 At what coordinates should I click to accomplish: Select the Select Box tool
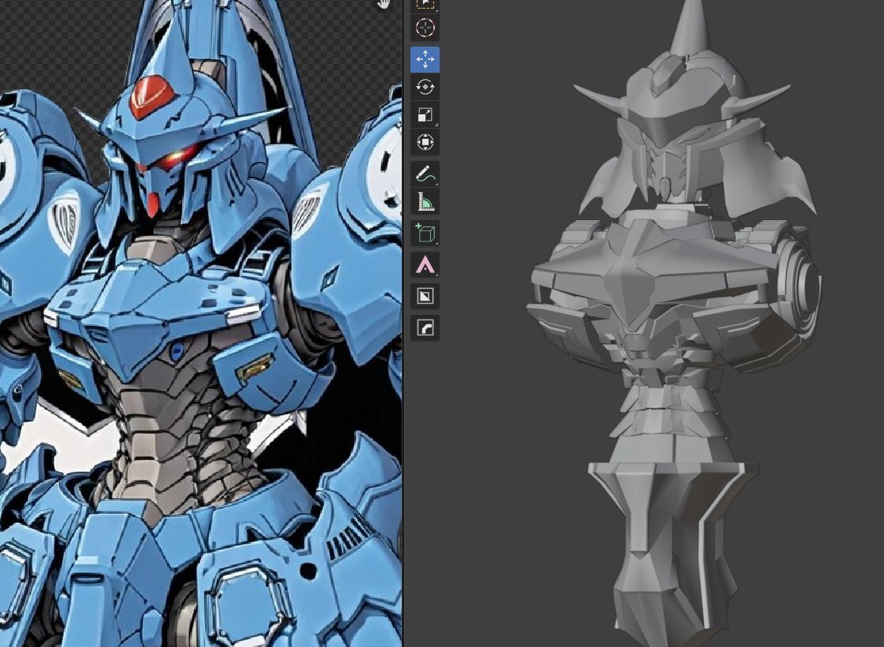tap(425, 5)
